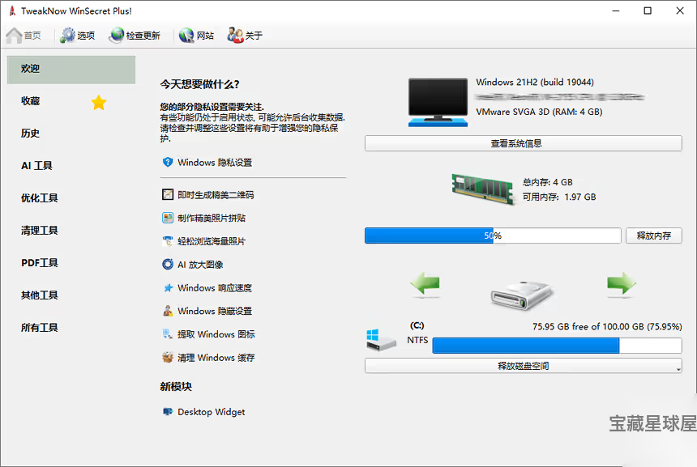The image size is (697, 467).
Task: Click the 清理 Windows 缓存 box icon
Action: click(x=168, y=358)
